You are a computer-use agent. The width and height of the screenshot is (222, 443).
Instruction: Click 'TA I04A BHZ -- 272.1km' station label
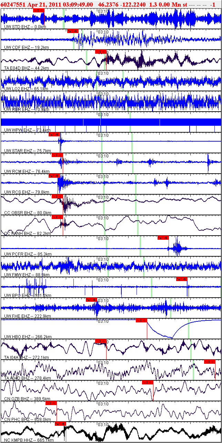pos(28,357)
